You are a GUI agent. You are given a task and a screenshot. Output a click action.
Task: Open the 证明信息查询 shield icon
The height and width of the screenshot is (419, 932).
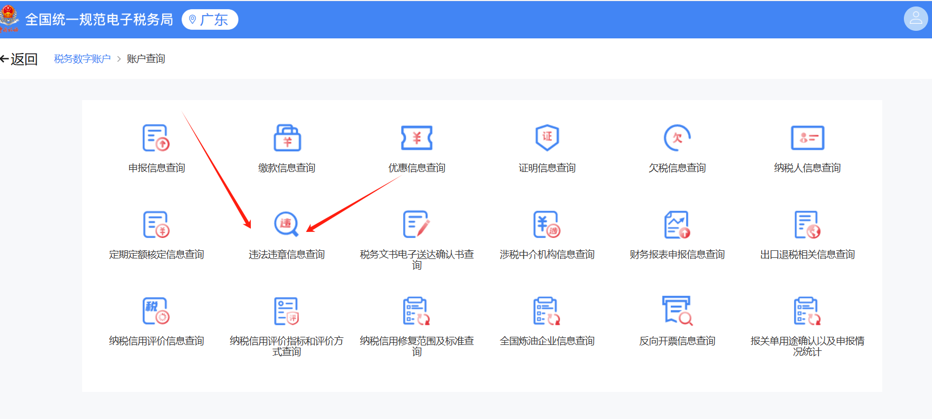547,138
